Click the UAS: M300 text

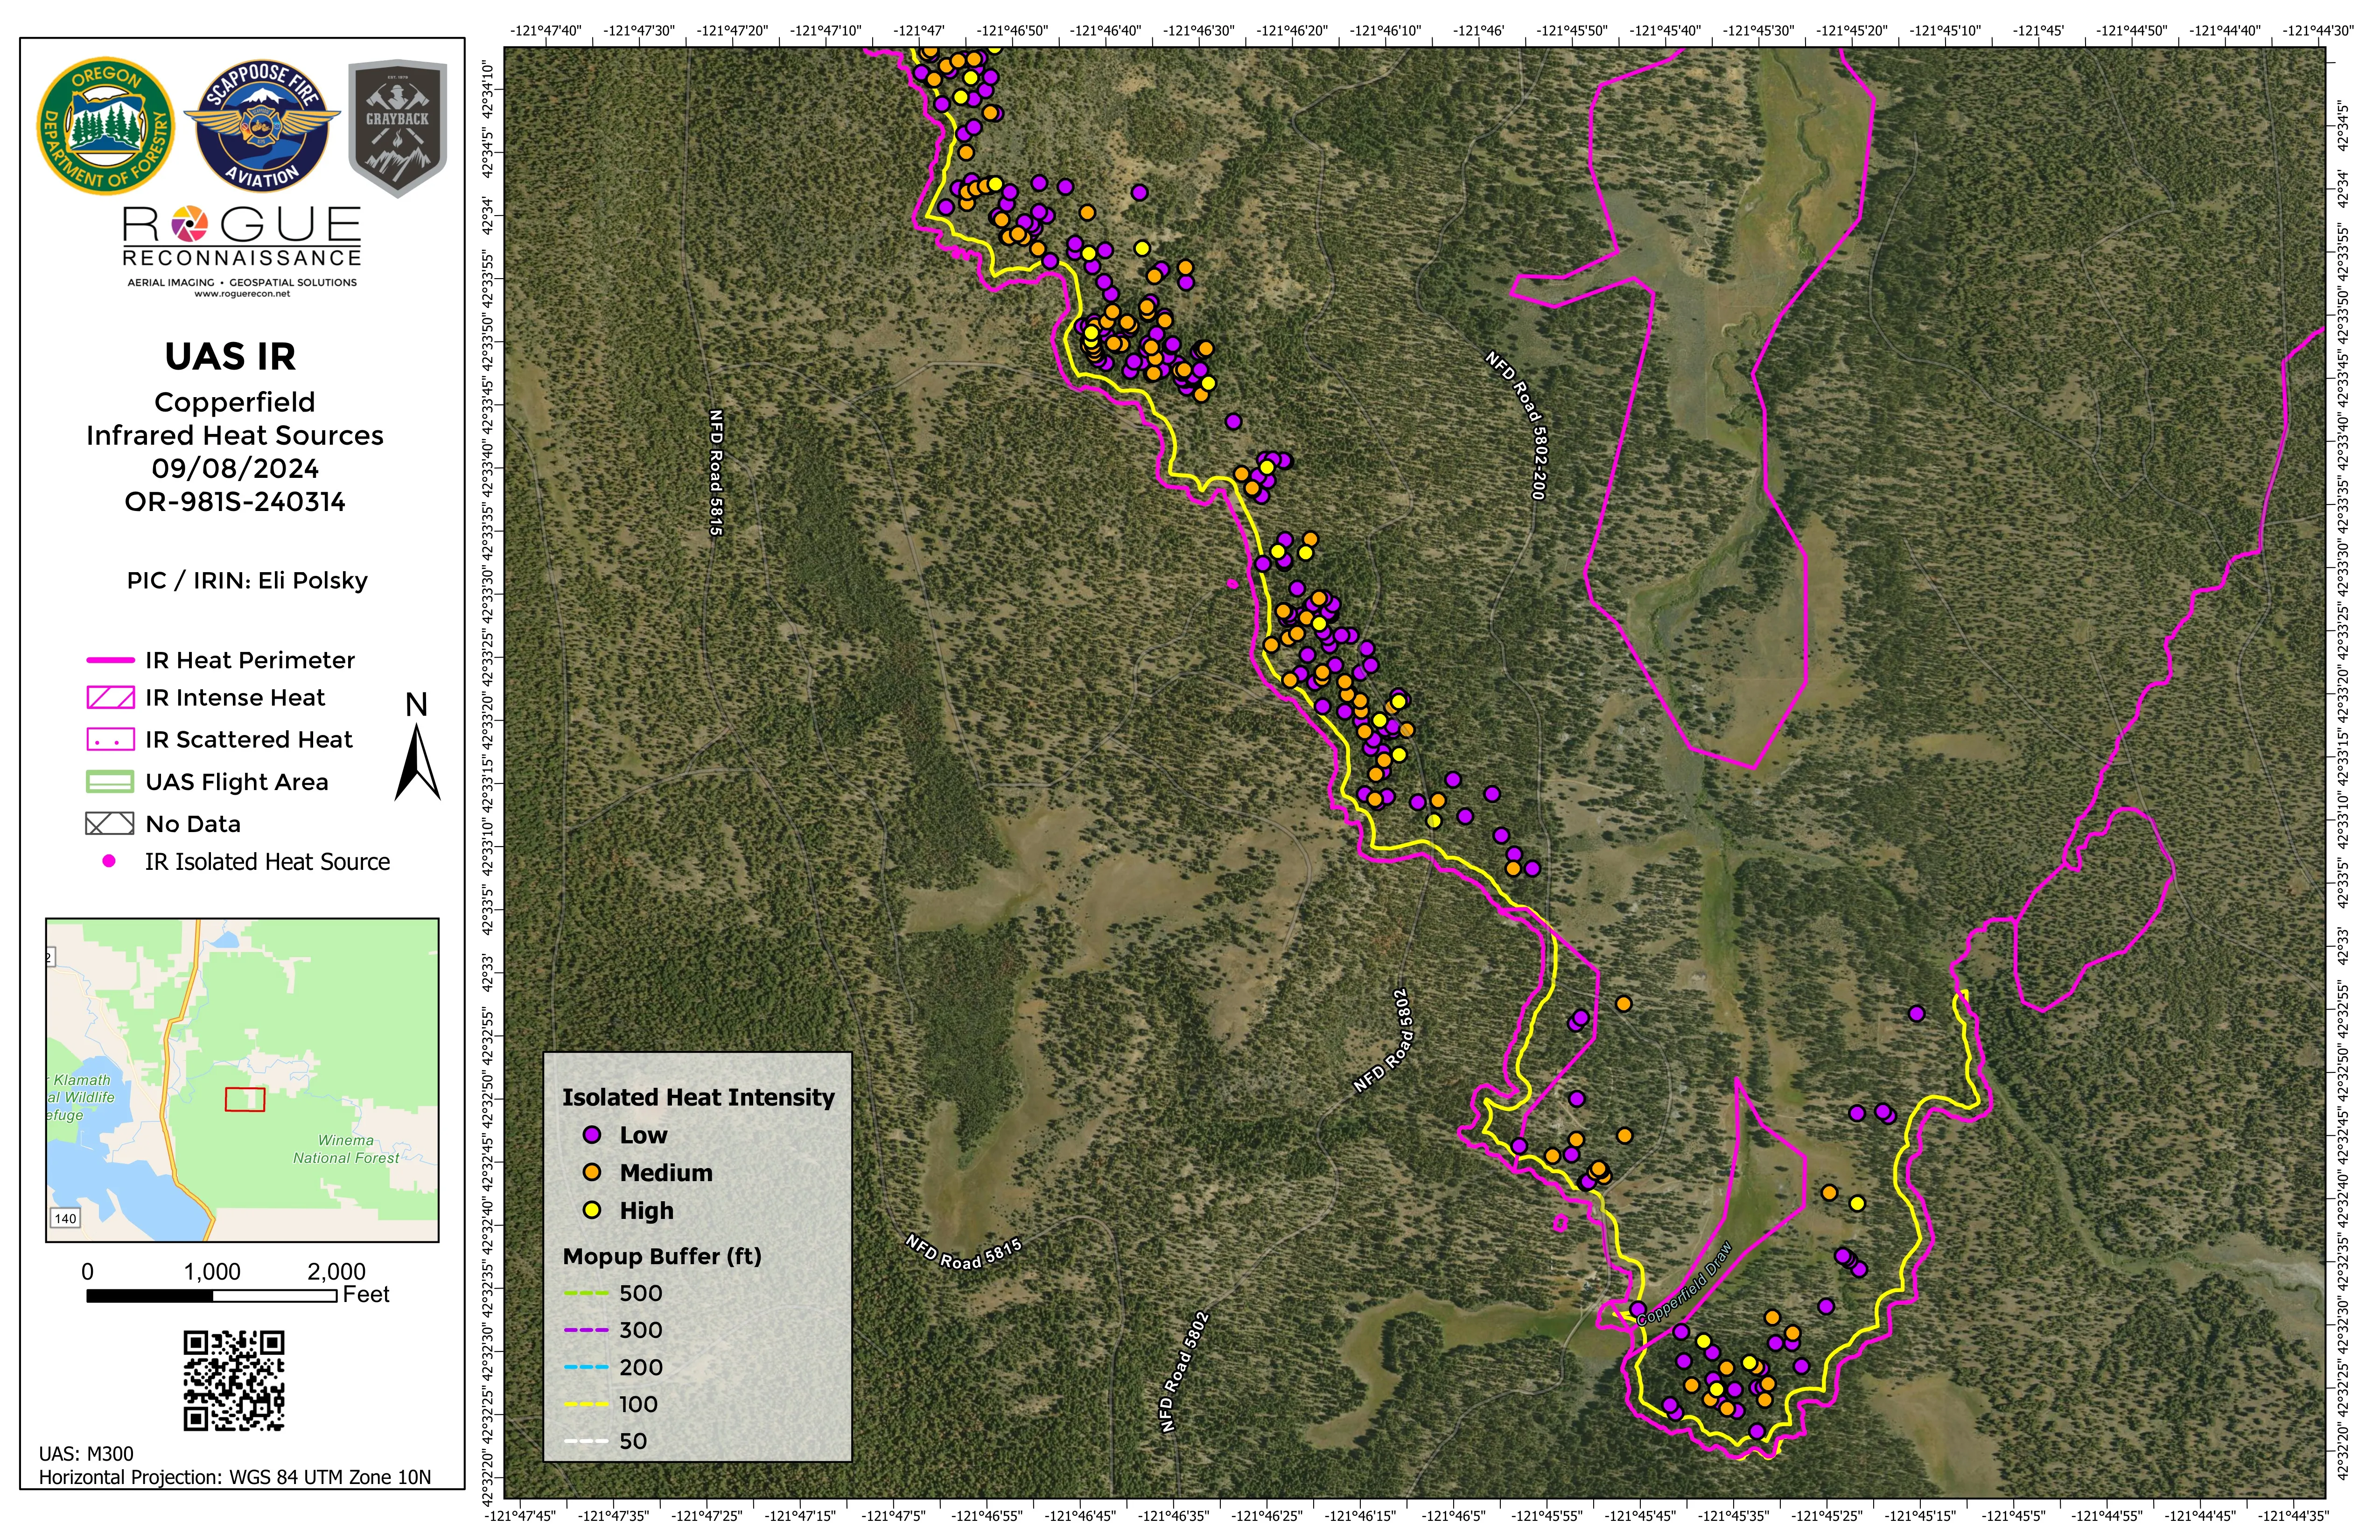pyautogui.click(x=86, y=1454)
